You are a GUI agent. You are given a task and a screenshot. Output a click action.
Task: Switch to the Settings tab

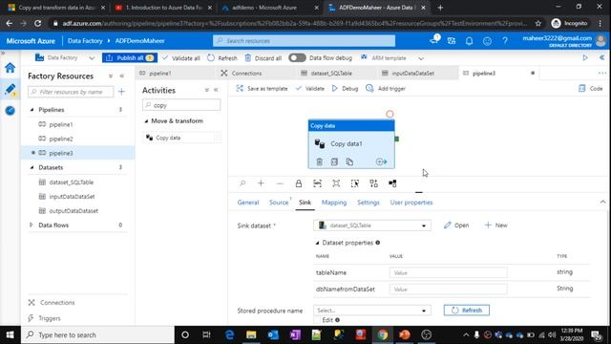point(369,203)
